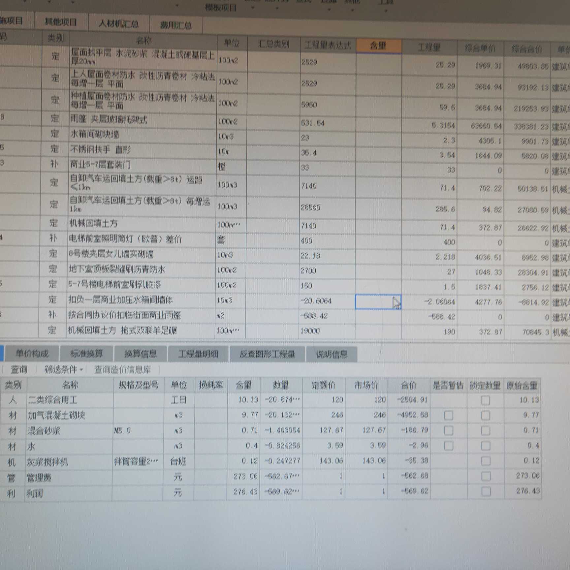Image resolution: width=570 pixels, height=570 pixels.
Task: Select row 种植屋面卷材防水
Action: point(143,101)
